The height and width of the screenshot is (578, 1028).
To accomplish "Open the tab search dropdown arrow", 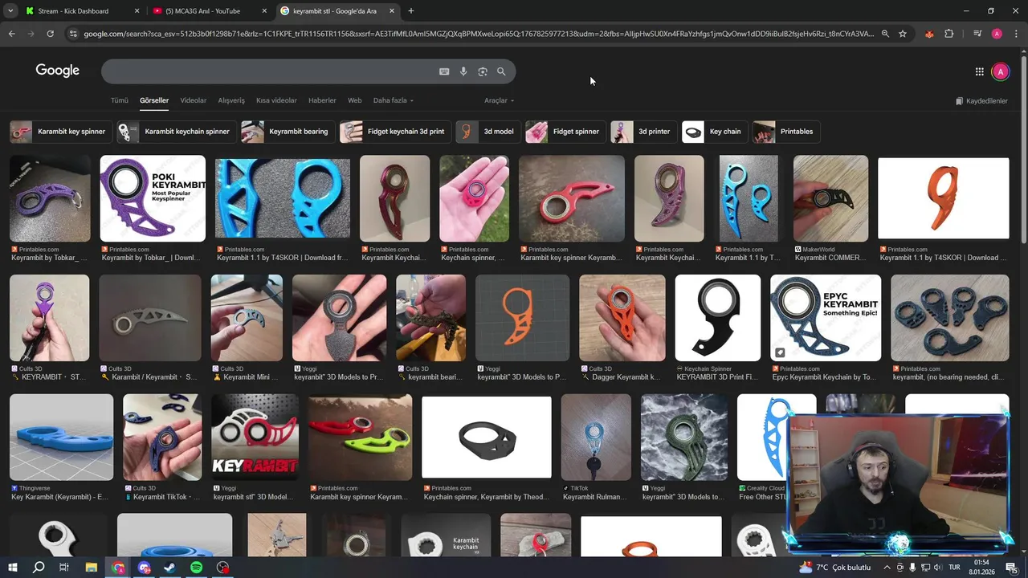I will tap(10, 11).
